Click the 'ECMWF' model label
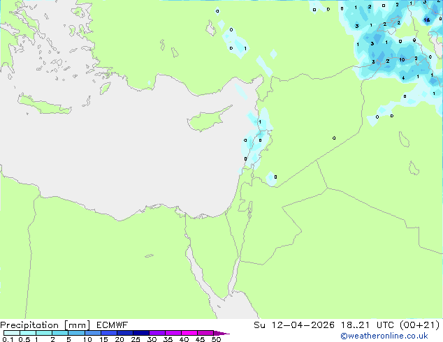 pos(112,325)
